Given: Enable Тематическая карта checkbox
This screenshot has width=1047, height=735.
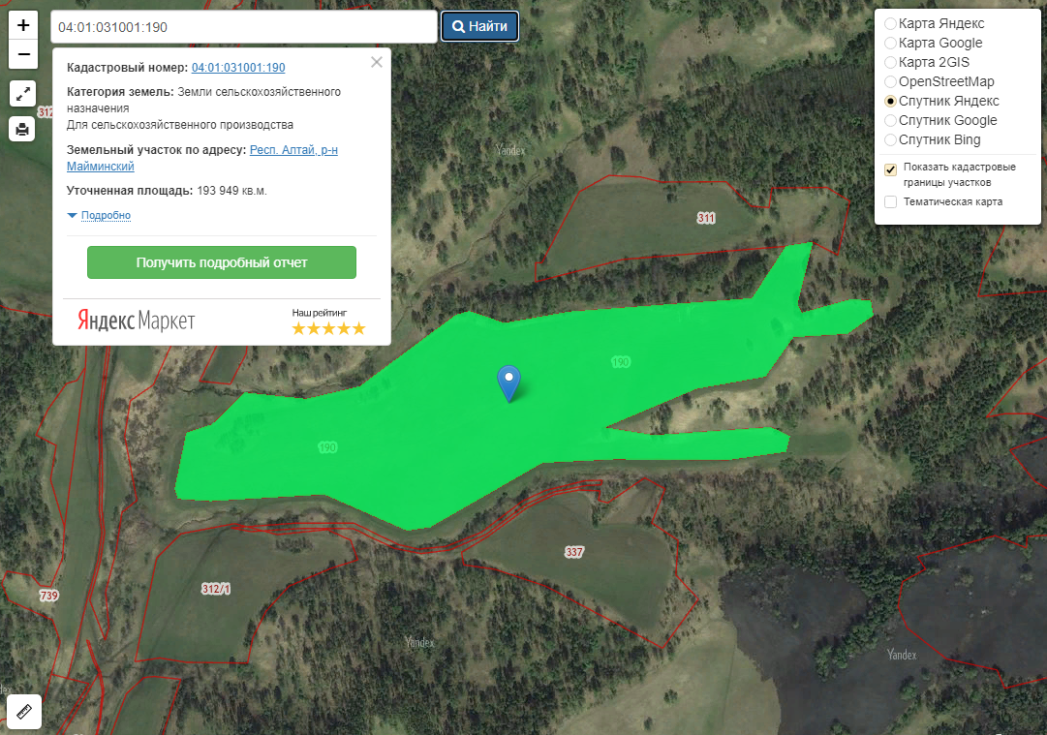Looking at the screenshot, I should [891, 201].
